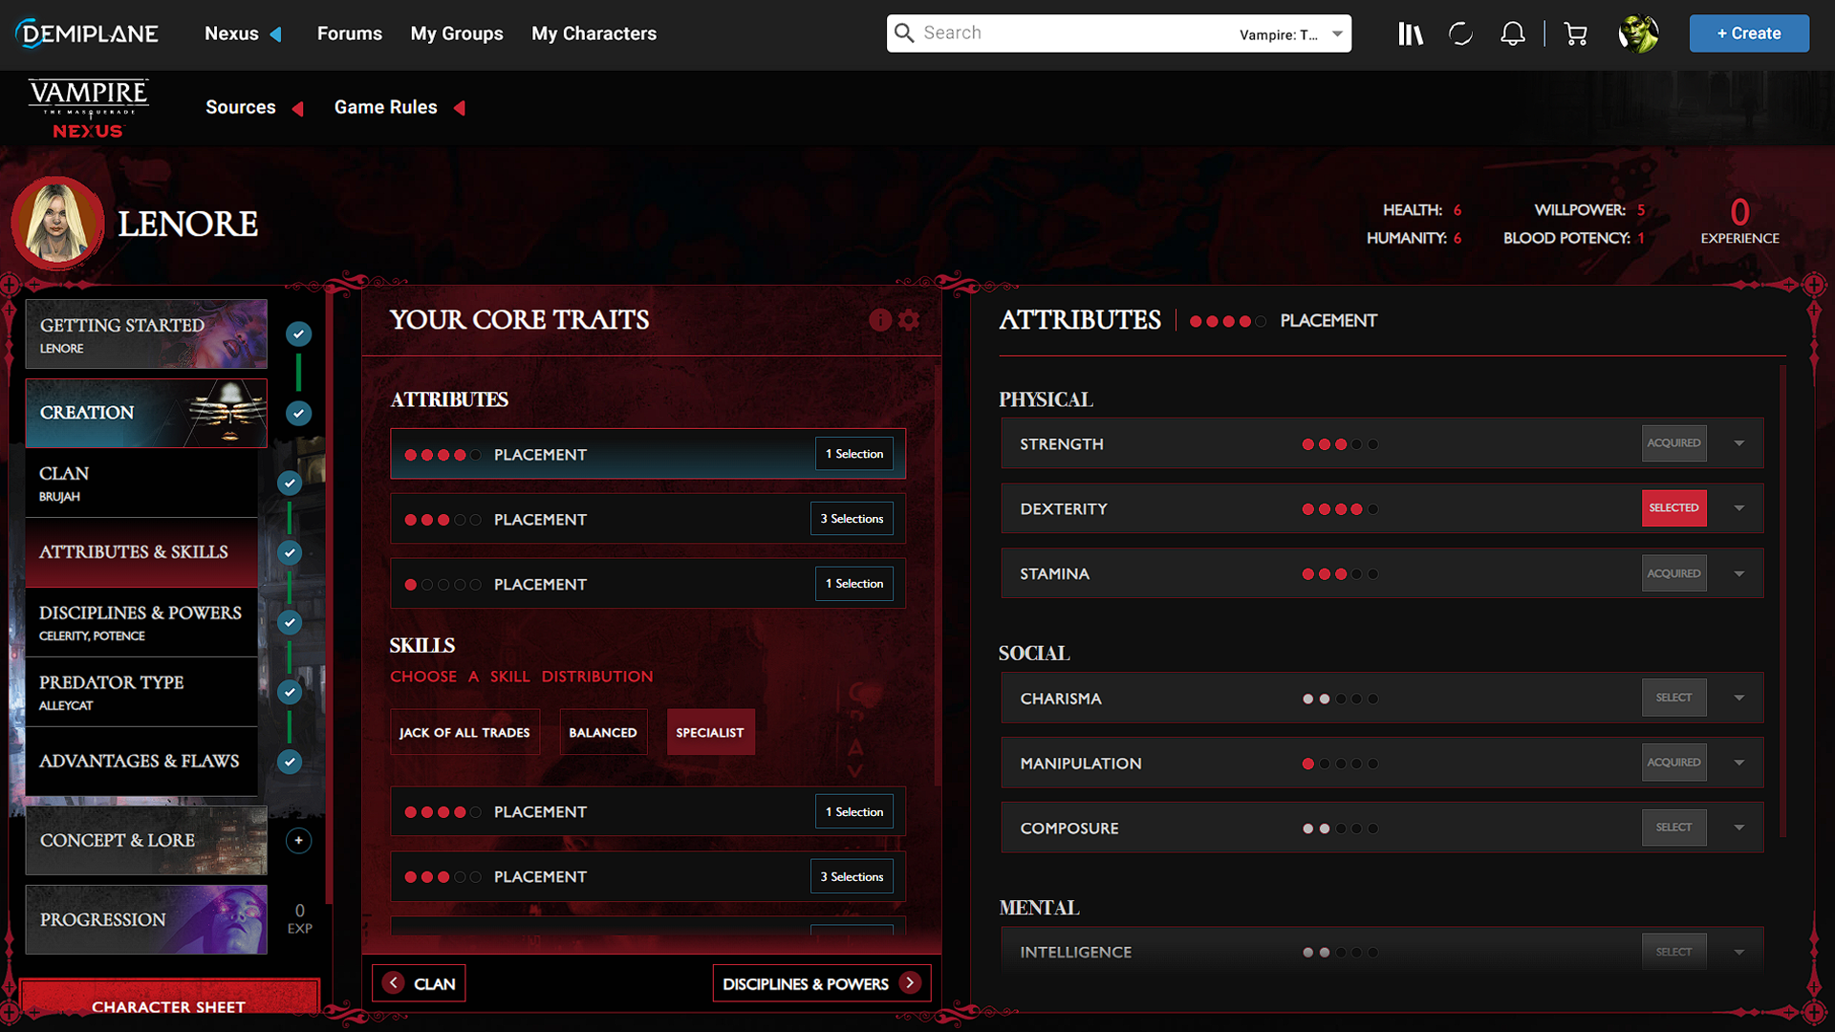This screenshot has width=1835, height=1032.
Task: Expand the Strength attribute row
Action: 1738,443
